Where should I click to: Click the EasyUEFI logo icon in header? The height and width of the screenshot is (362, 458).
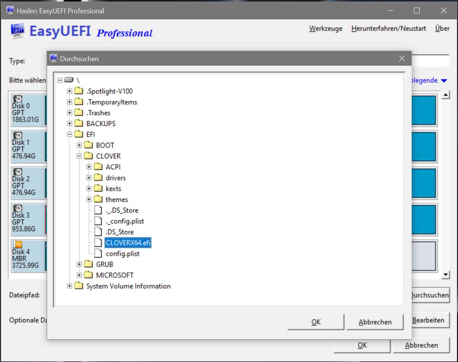coord(17,31)
